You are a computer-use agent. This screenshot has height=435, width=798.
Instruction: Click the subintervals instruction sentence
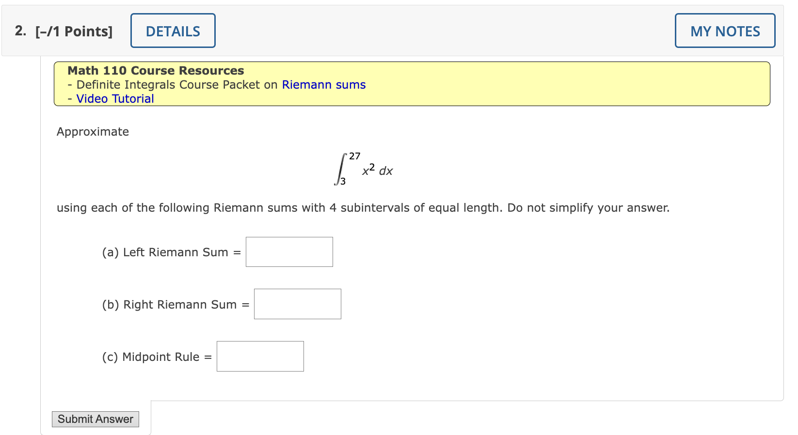(363, 207)
